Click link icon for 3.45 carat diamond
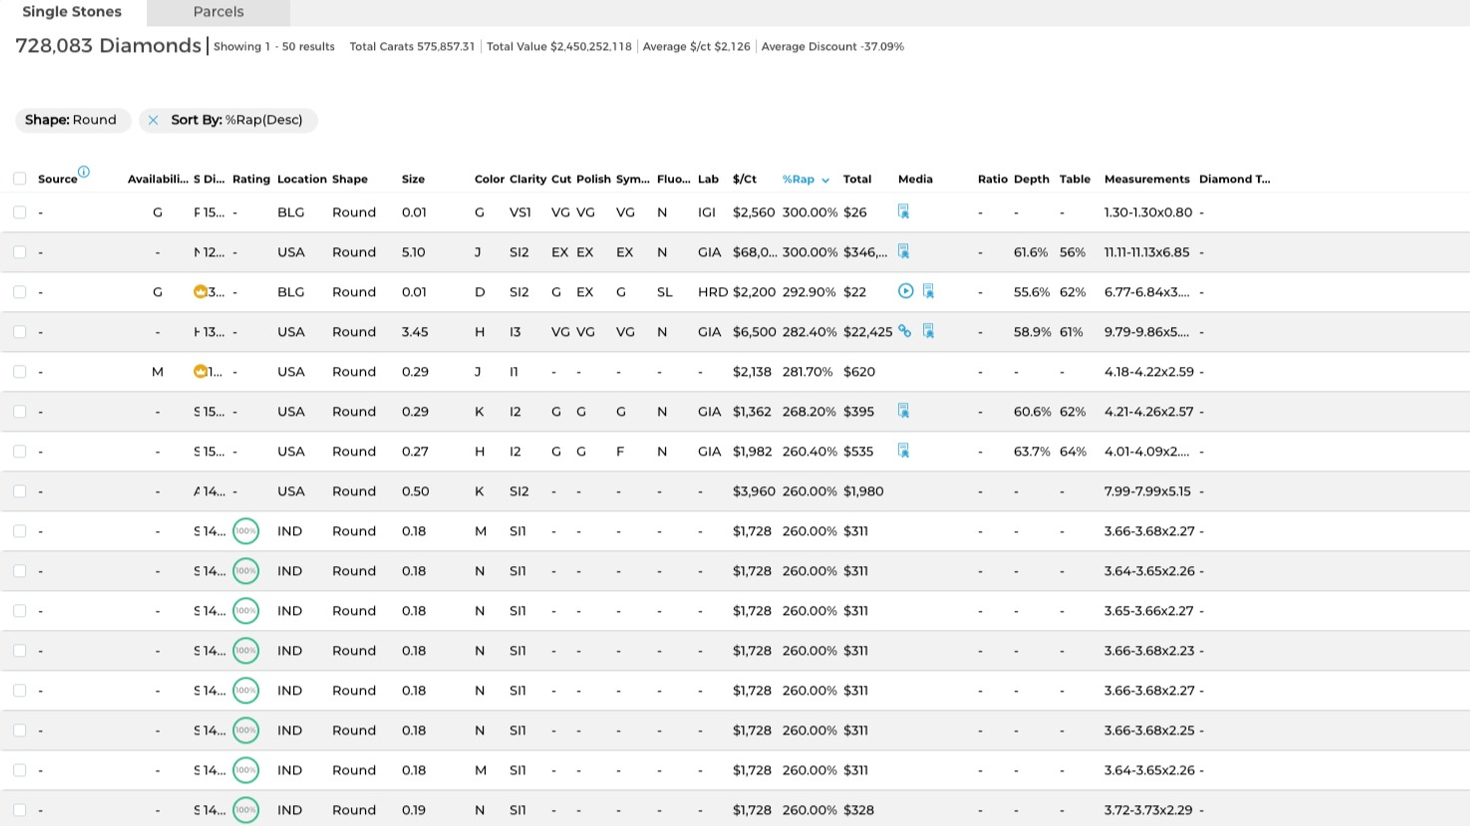Image resolution: width=1470 pixels, height=826 pixels. (905, 331)
